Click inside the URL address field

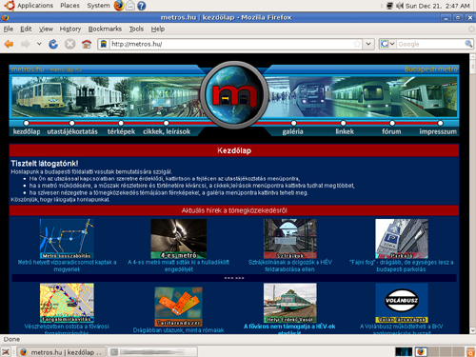(231, 44)
